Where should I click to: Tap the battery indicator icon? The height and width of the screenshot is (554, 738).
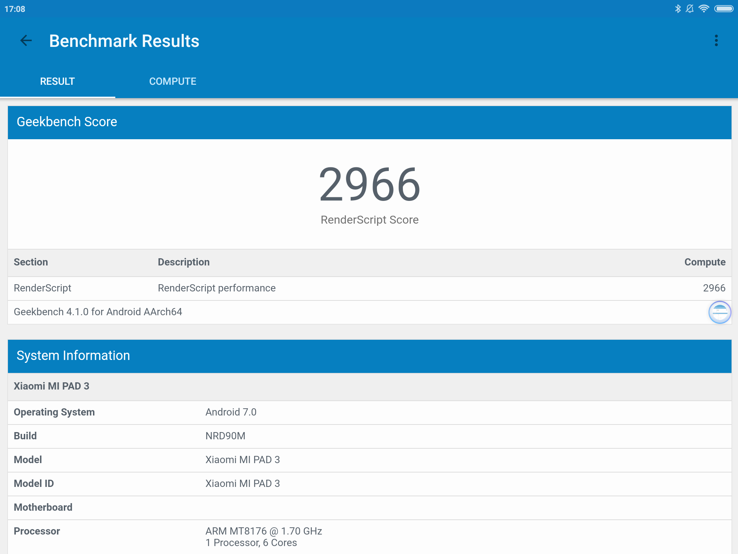click(724, 9)
